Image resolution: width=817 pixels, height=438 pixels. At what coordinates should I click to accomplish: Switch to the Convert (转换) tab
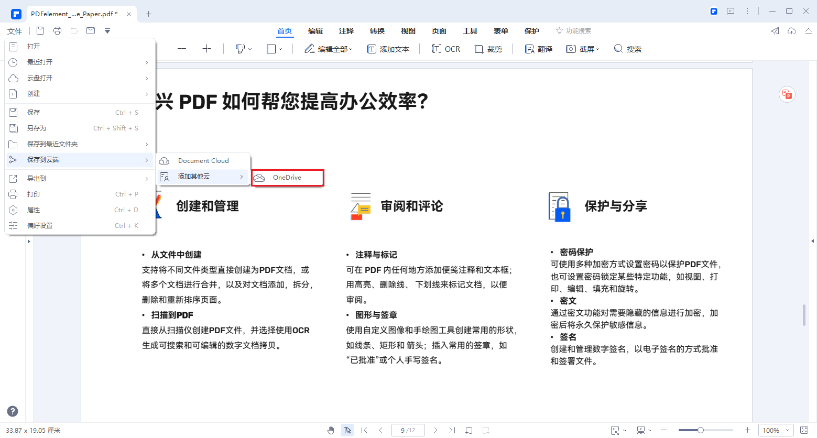(x=377, y=31)
